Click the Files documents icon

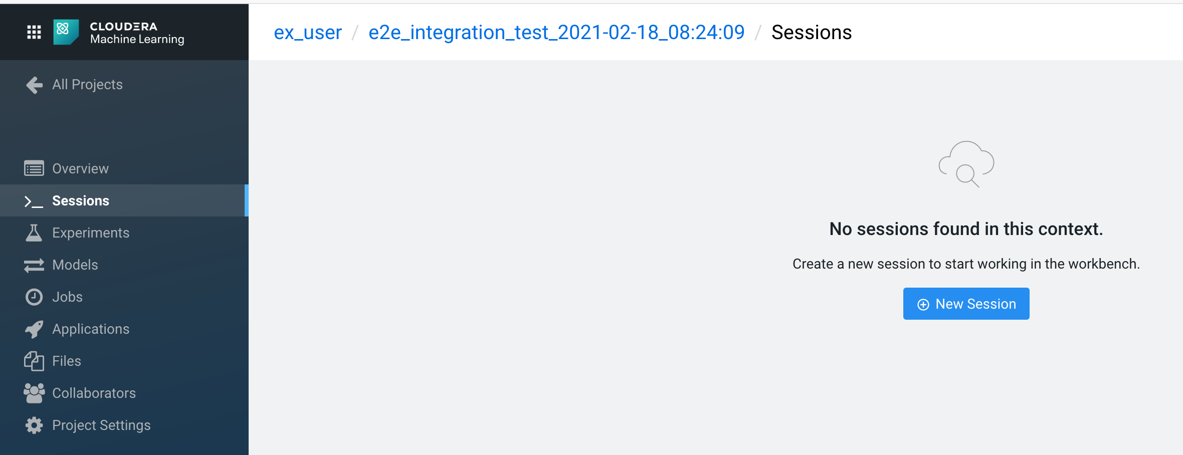click(34, 361)
